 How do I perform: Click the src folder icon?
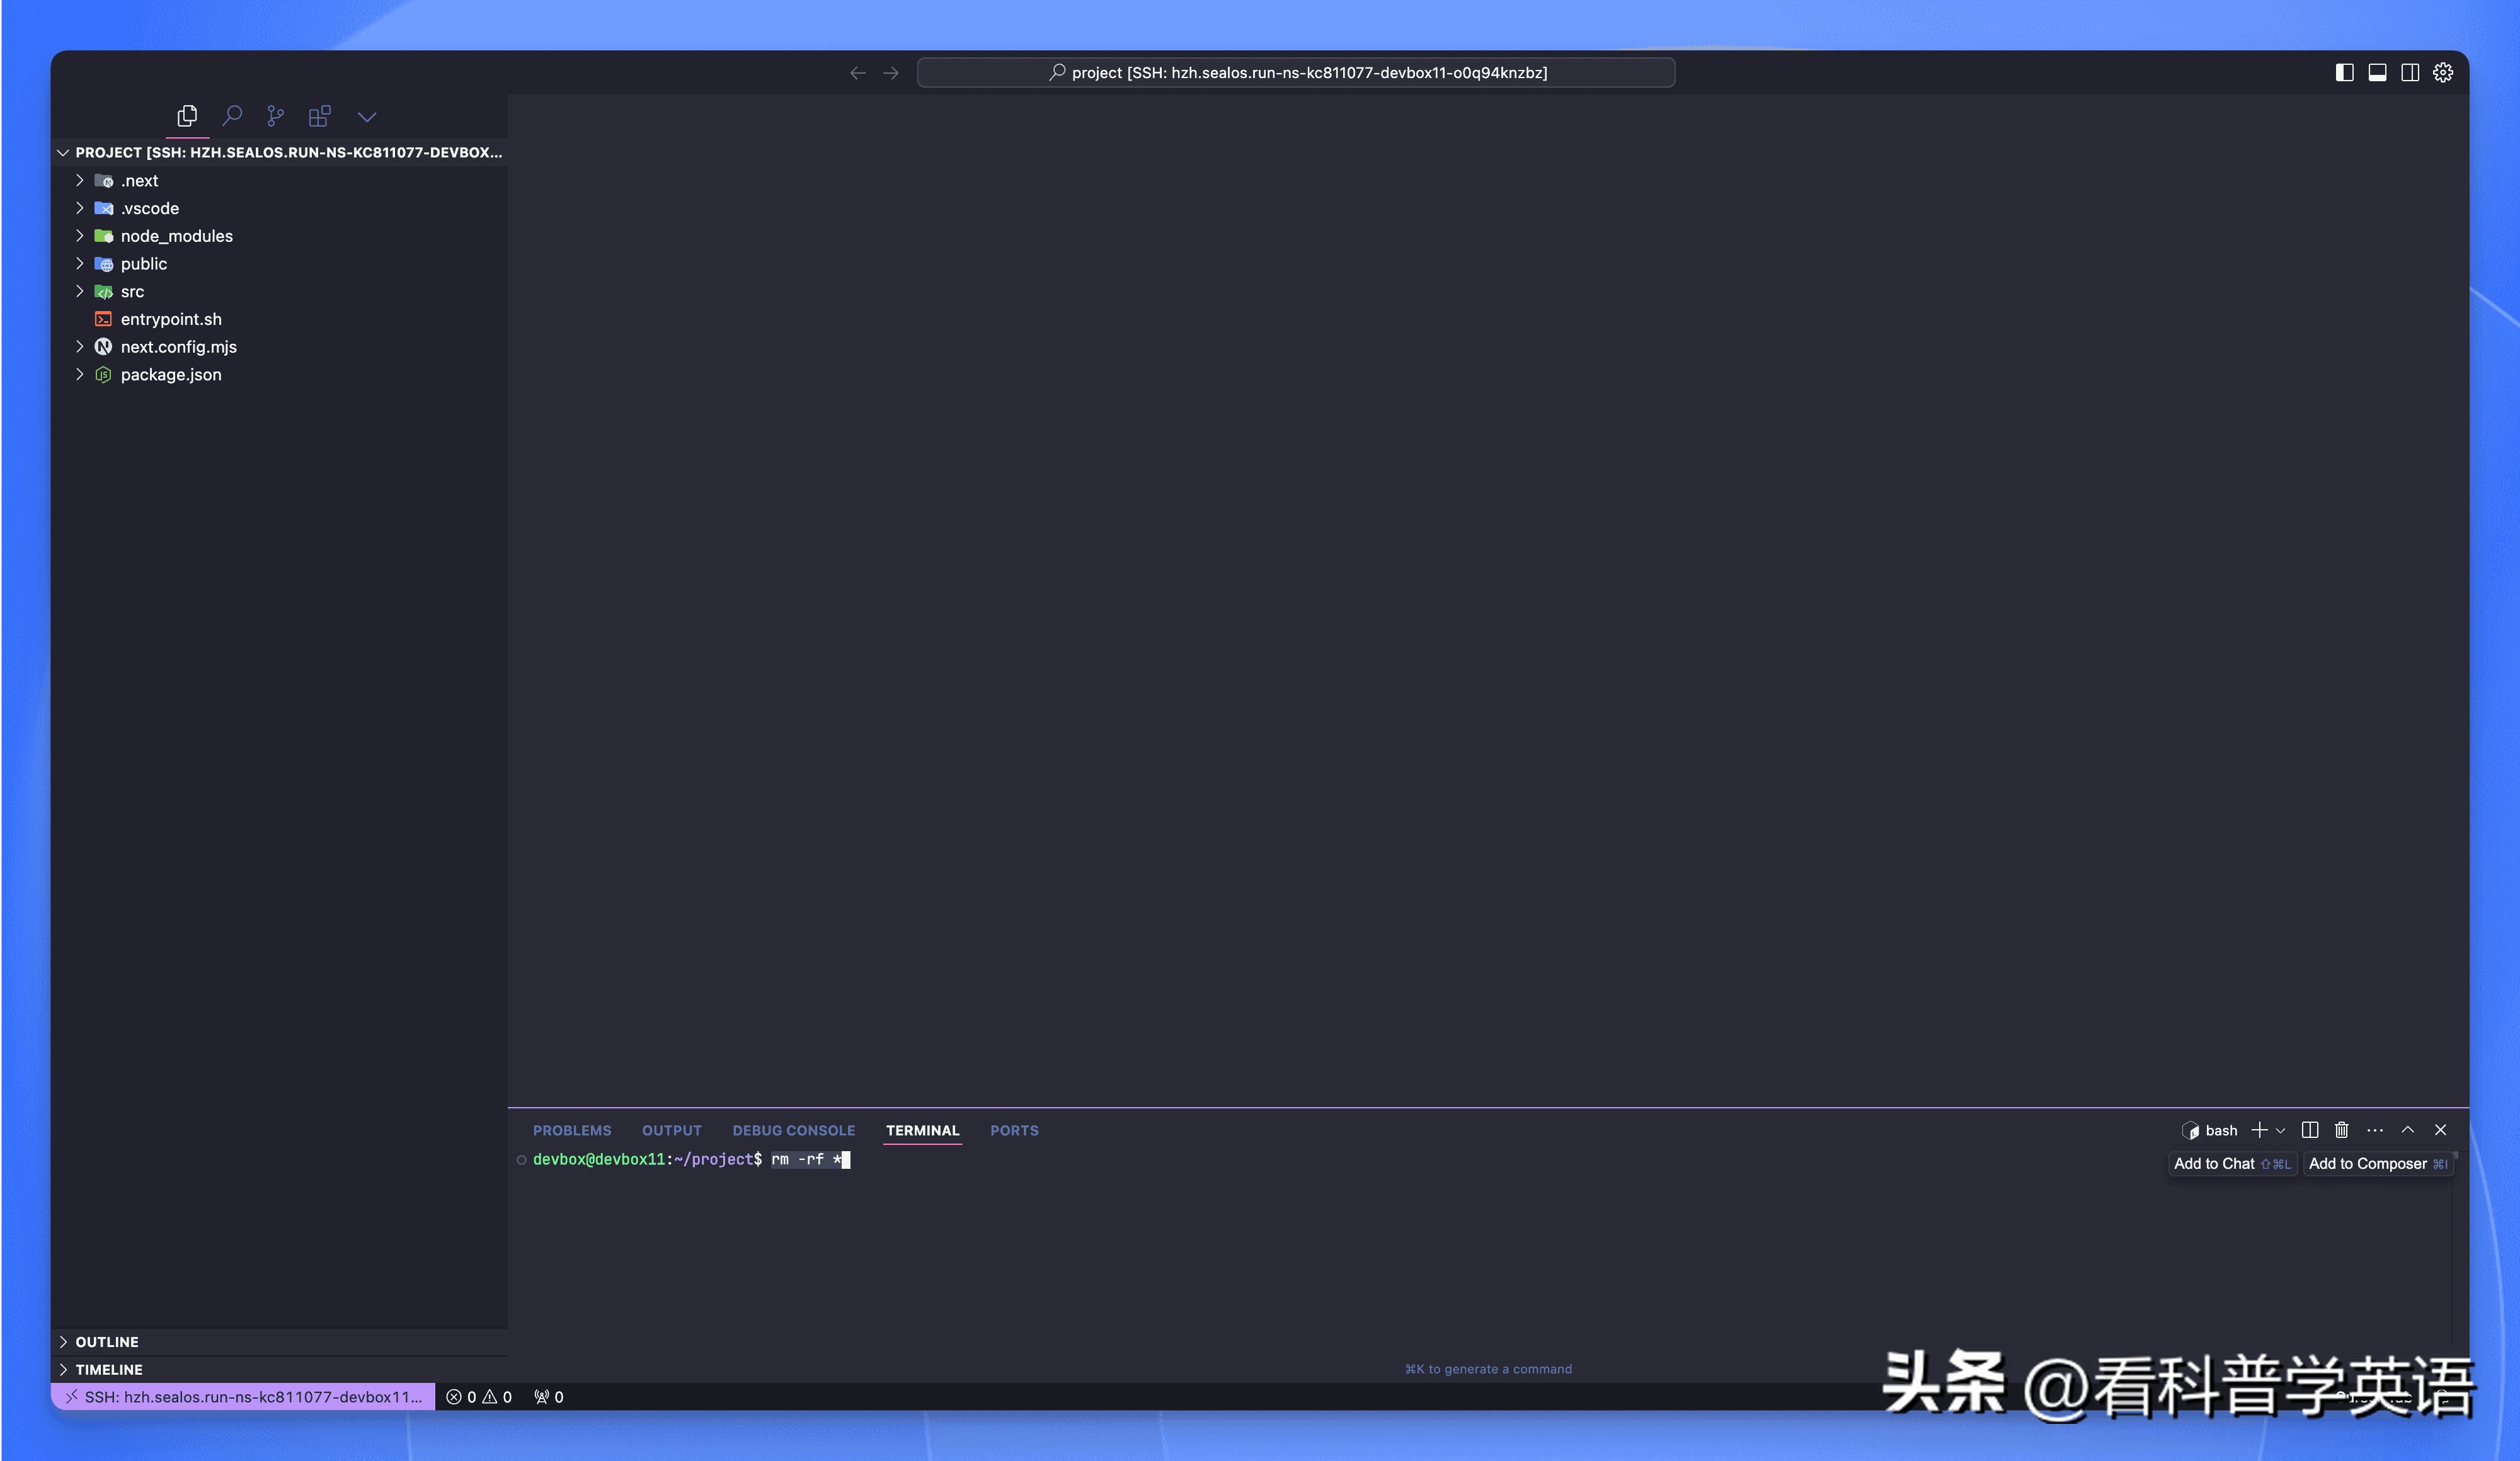point(104,292)
